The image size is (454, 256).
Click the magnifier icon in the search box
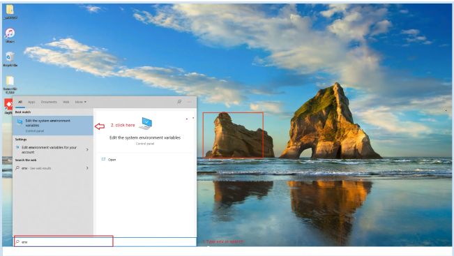pos(17,241)
